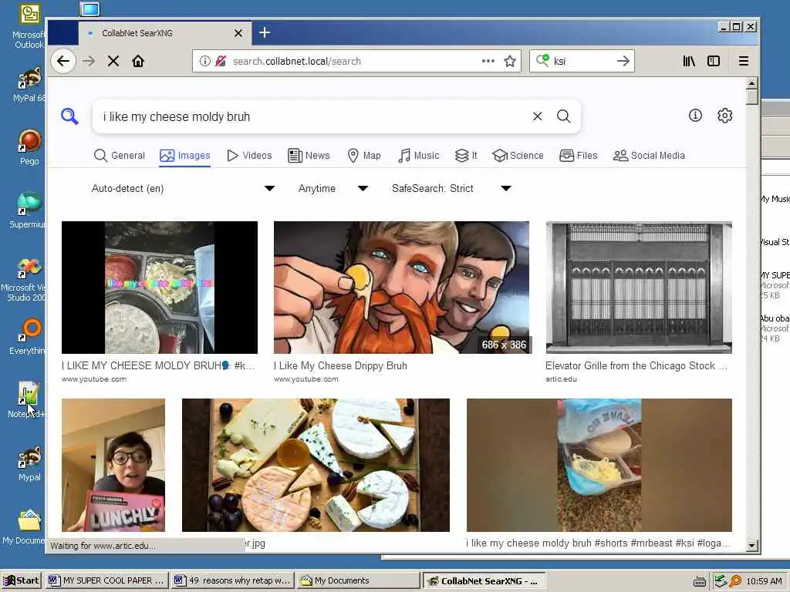This screenshot has width=790, height=592.
Task: Expand the SafeSearch: Strict dropdown
Action: click(x=451, y=188)
